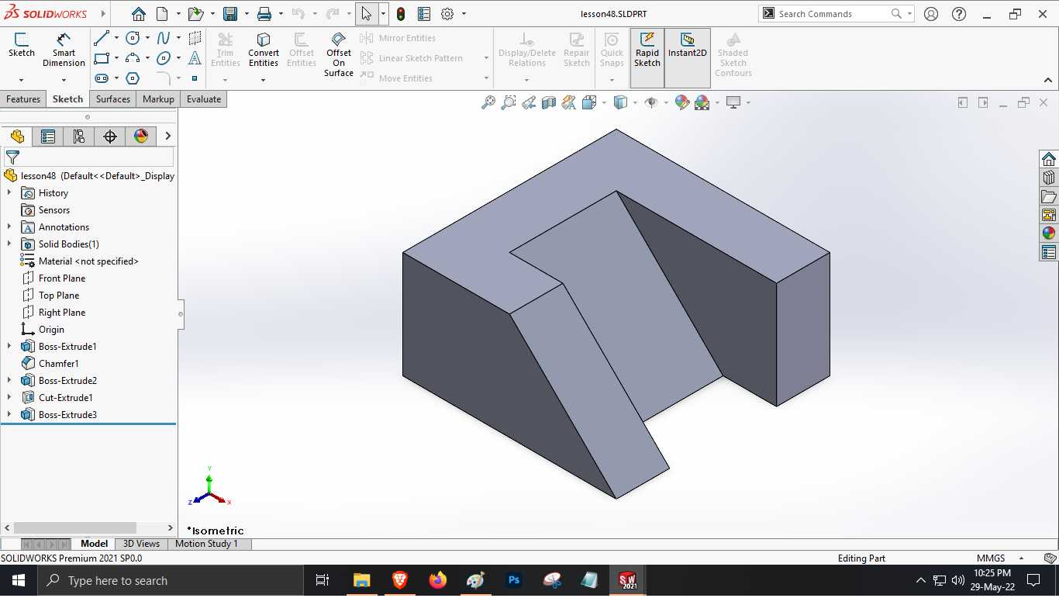Image resolution: width=1059 pixels, height=605 pixels.
Task: Select the sketch Text tool
Action: (x=195, y=58)
